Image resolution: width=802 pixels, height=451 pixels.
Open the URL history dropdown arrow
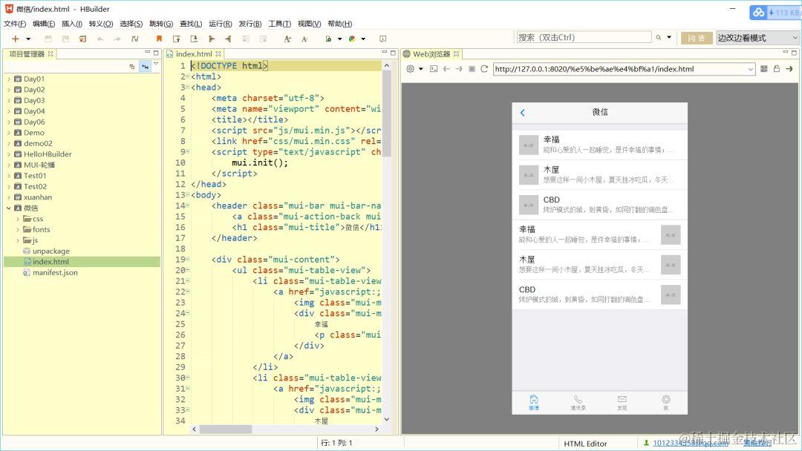(x=750, y=69)
